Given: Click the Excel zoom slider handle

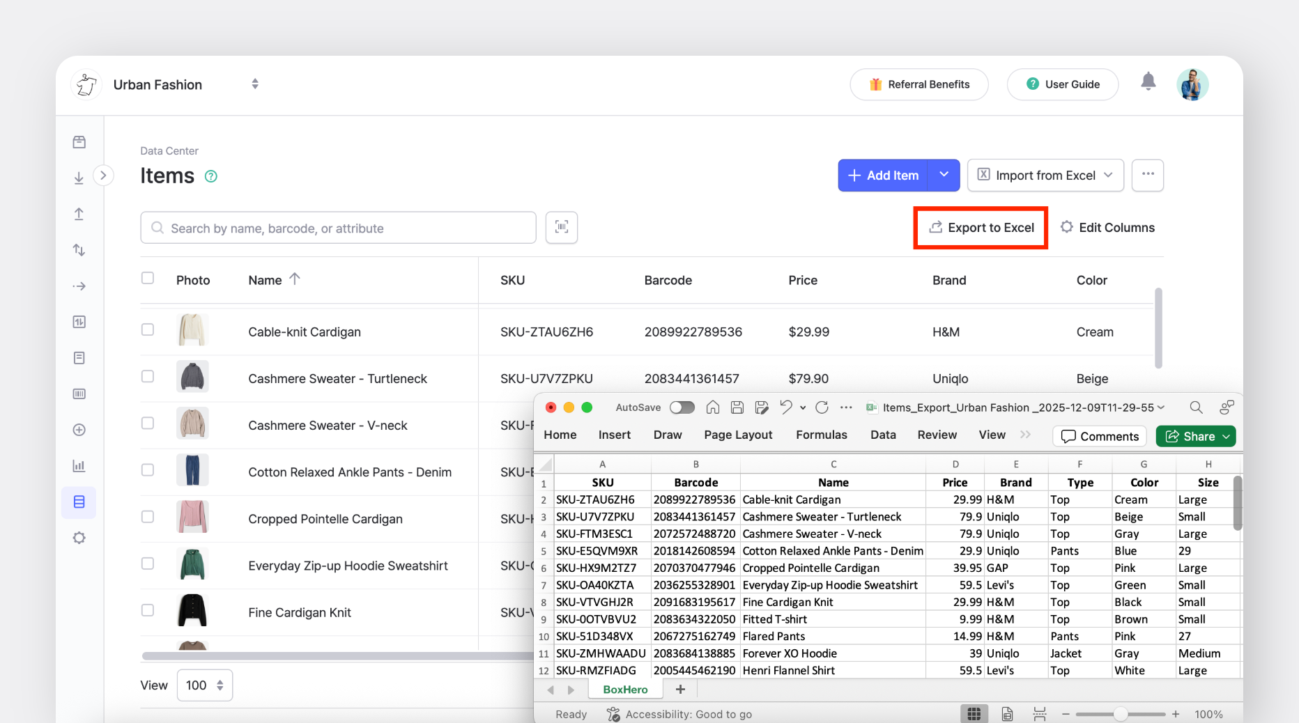Looking at the screenshot, I should (1120, 714).
